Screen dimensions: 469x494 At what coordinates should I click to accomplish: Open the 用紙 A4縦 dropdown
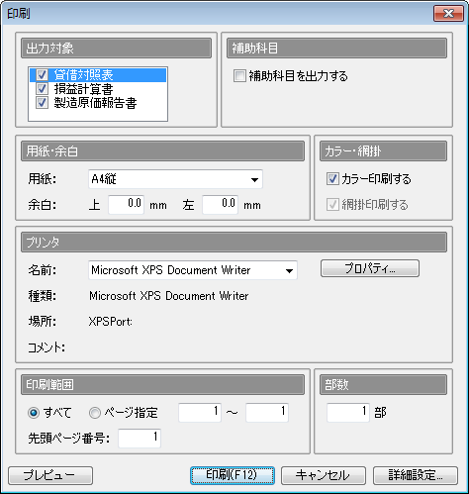click(x=175, y=179)
